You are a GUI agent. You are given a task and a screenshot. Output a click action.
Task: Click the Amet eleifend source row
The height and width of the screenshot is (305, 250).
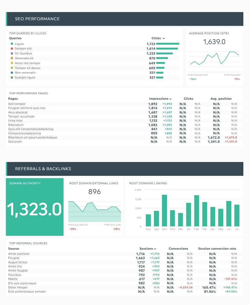(x=124, y=254)
